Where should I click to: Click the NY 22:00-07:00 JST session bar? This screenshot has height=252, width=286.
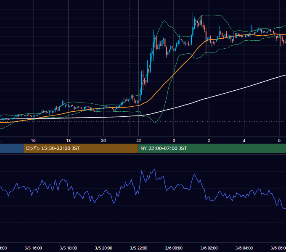[x=212, y=148]
